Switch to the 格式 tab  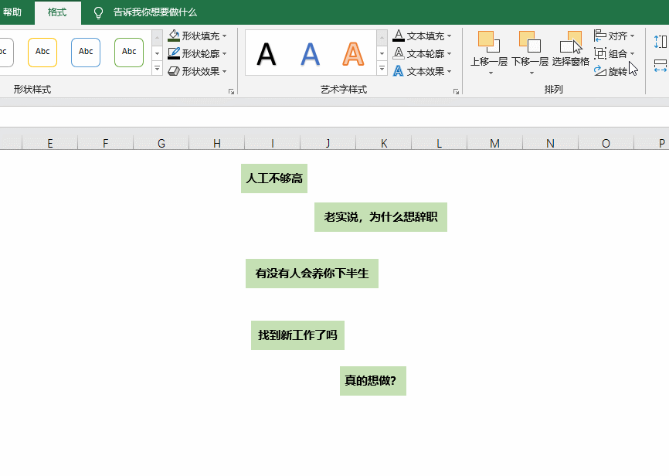coord(57,12)
